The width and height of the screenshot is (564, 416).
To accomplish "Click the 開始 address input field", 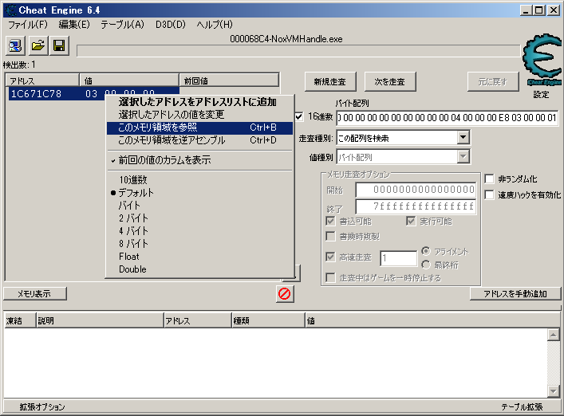I will click(416, 190).
